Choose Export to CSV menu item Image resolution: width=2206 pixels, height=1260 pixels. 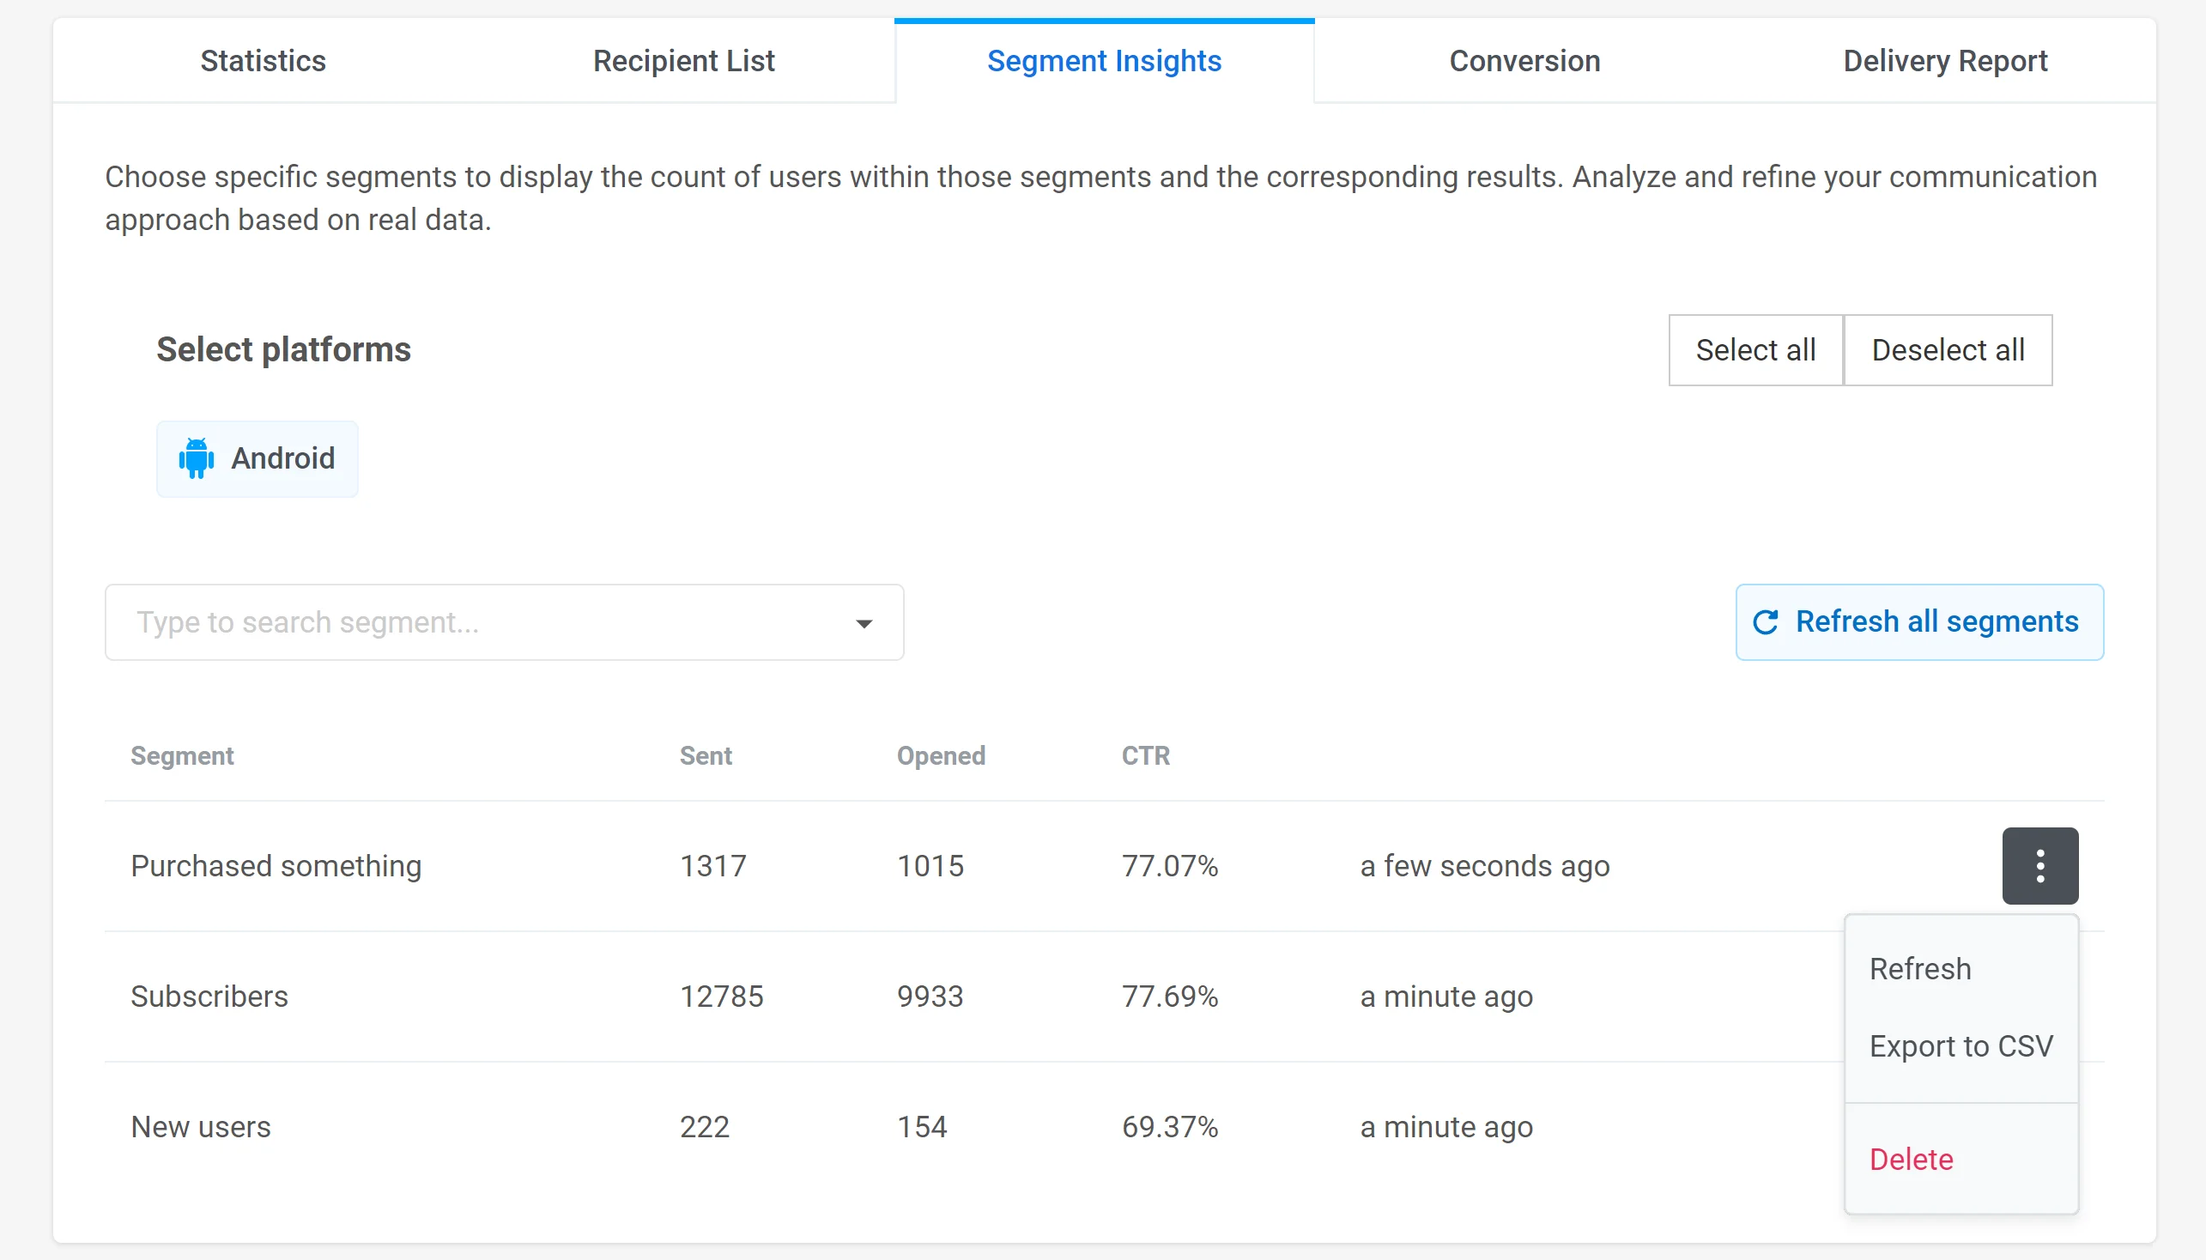click(x=1961, y=1045)
